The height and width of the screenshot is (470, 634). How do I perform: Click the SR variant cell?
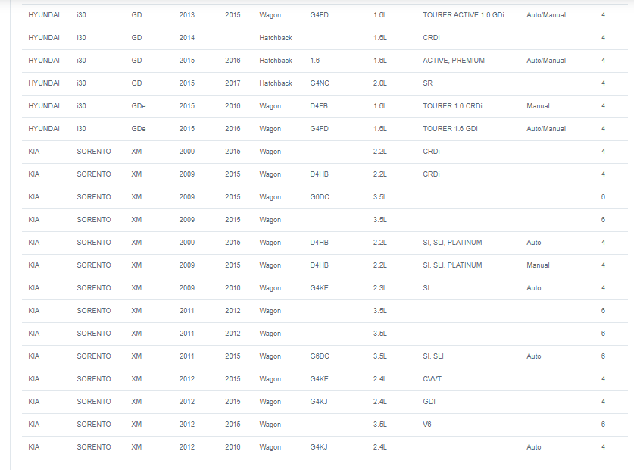(428, 83)
